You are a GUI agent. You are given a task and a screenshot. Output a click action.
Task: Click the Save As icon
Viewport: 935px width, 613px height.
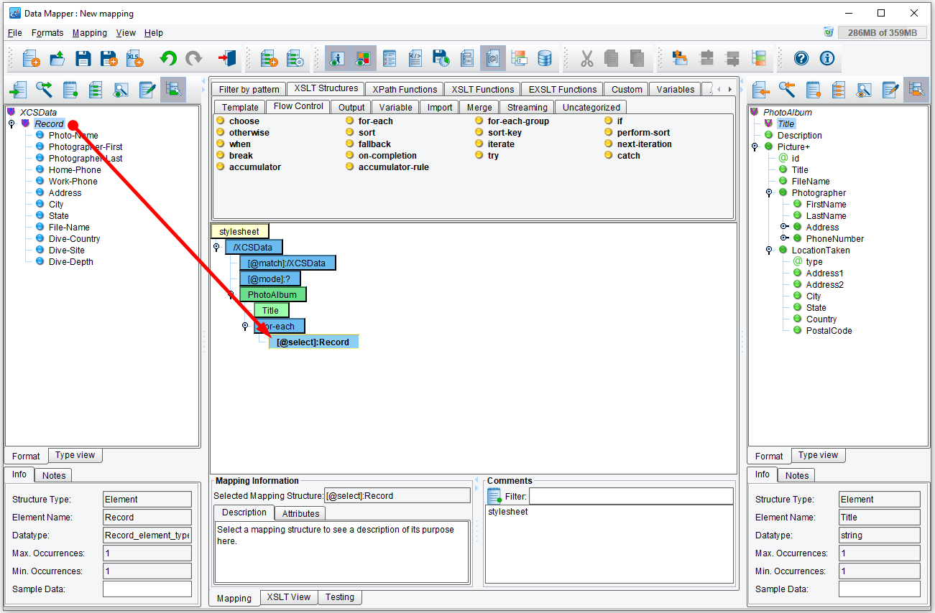point(109,59)
